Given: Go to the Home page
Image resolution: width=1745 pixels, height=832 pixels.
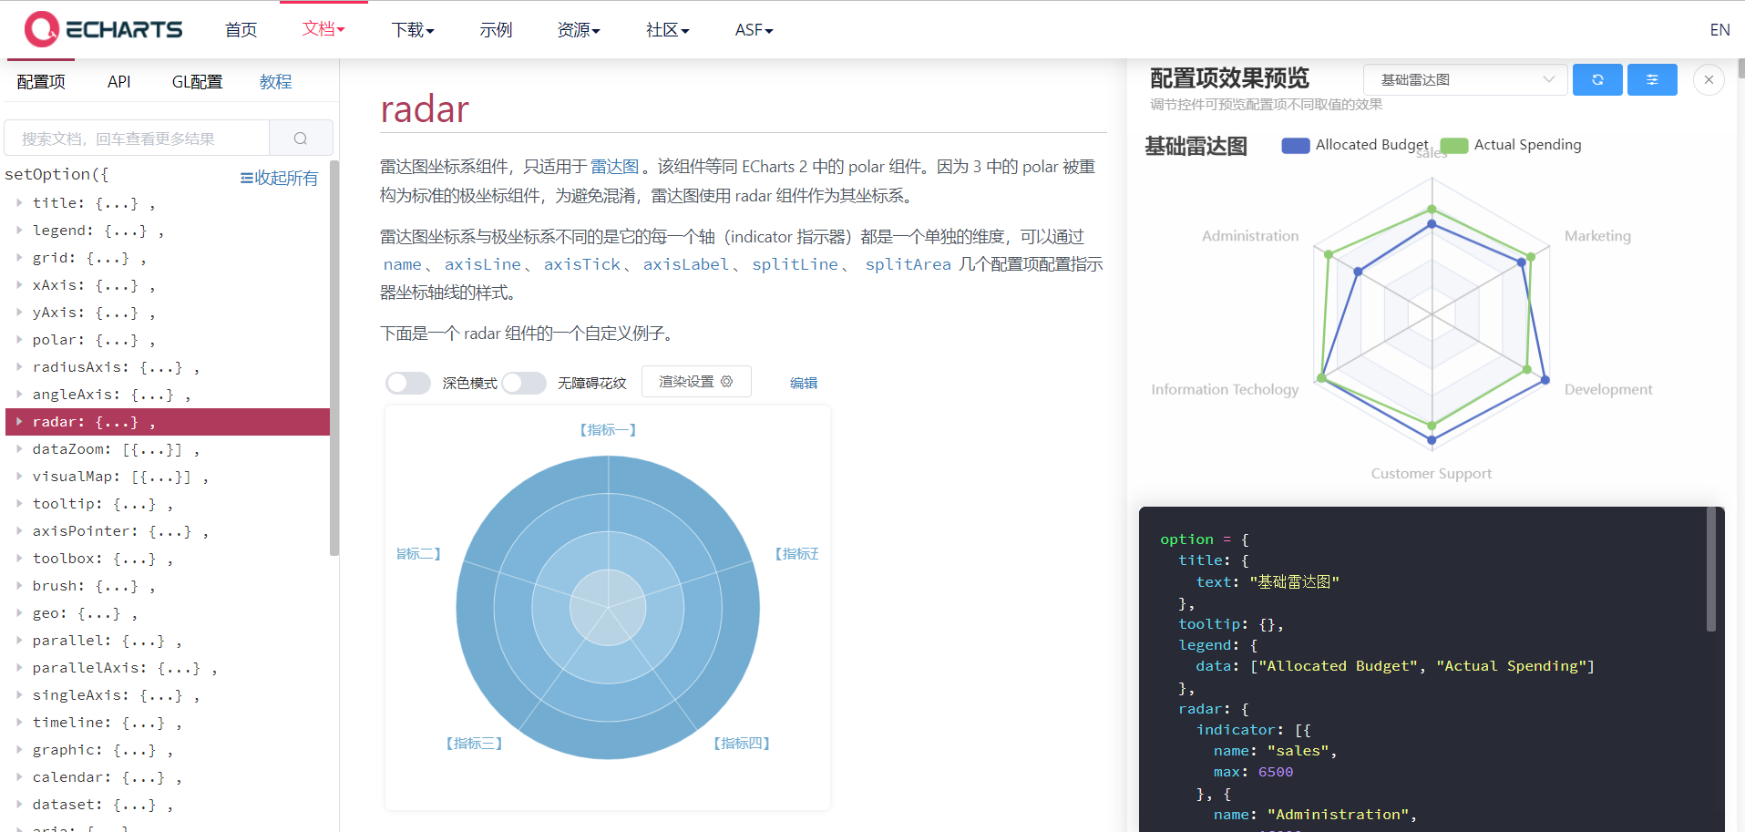Looking at the screenshot, I should click(x=241, y=30).
